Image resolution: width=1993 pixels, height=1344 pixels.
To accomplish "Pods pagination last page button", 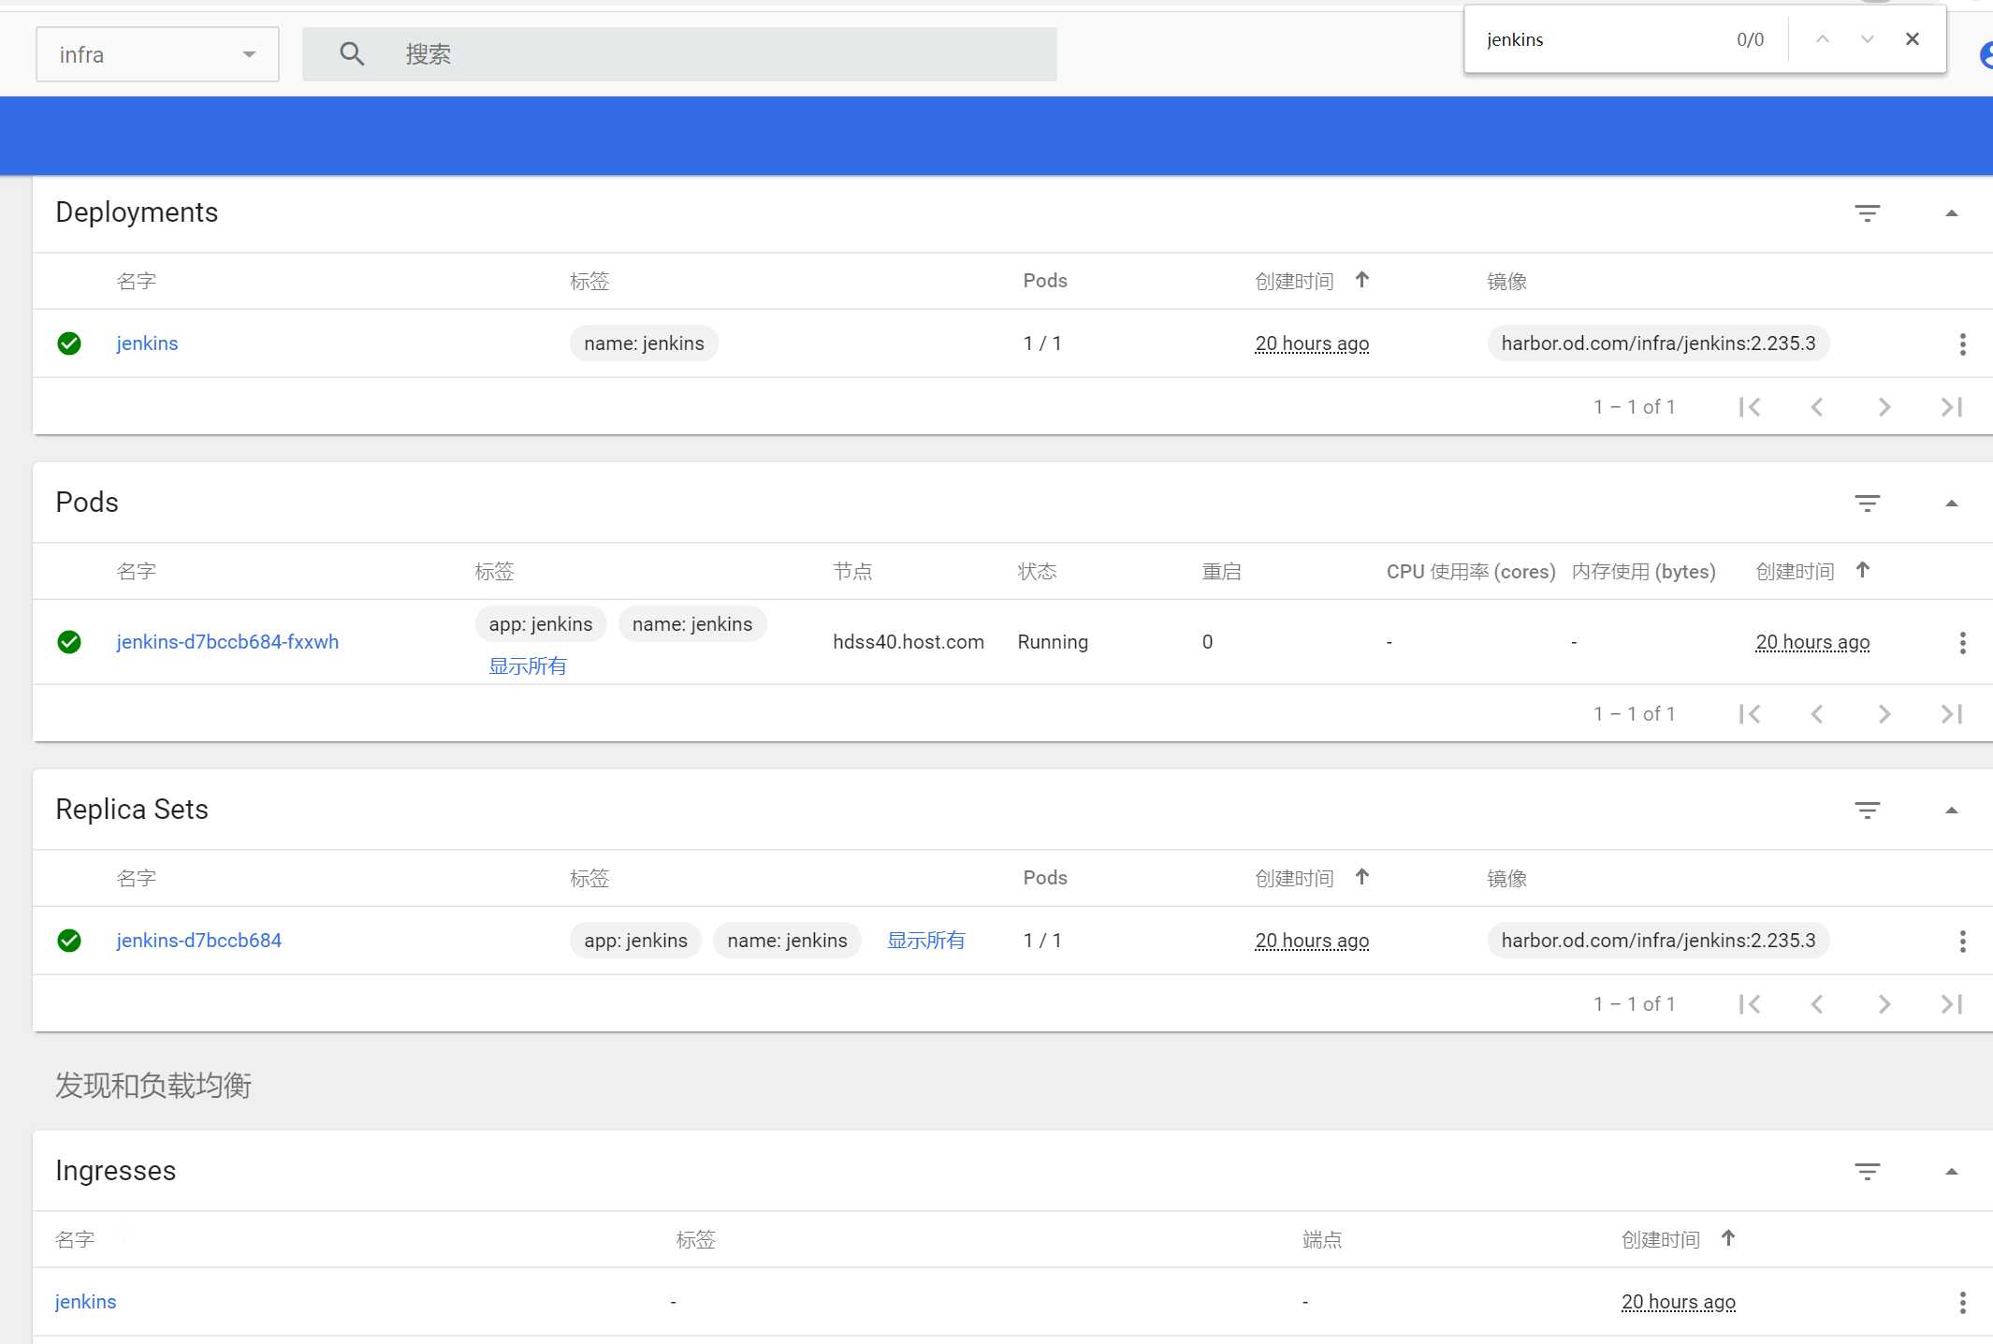I will click(1951, 714).
